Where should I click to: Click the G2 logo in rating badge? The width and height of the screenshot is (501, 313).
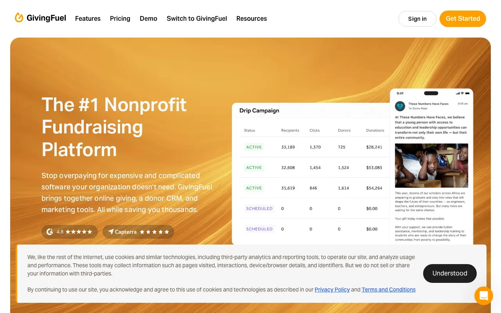[50, 232]
